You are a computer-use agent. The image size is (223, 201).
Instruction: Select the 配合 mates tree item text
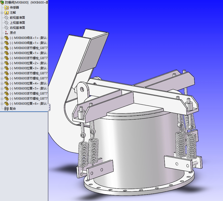13,109
